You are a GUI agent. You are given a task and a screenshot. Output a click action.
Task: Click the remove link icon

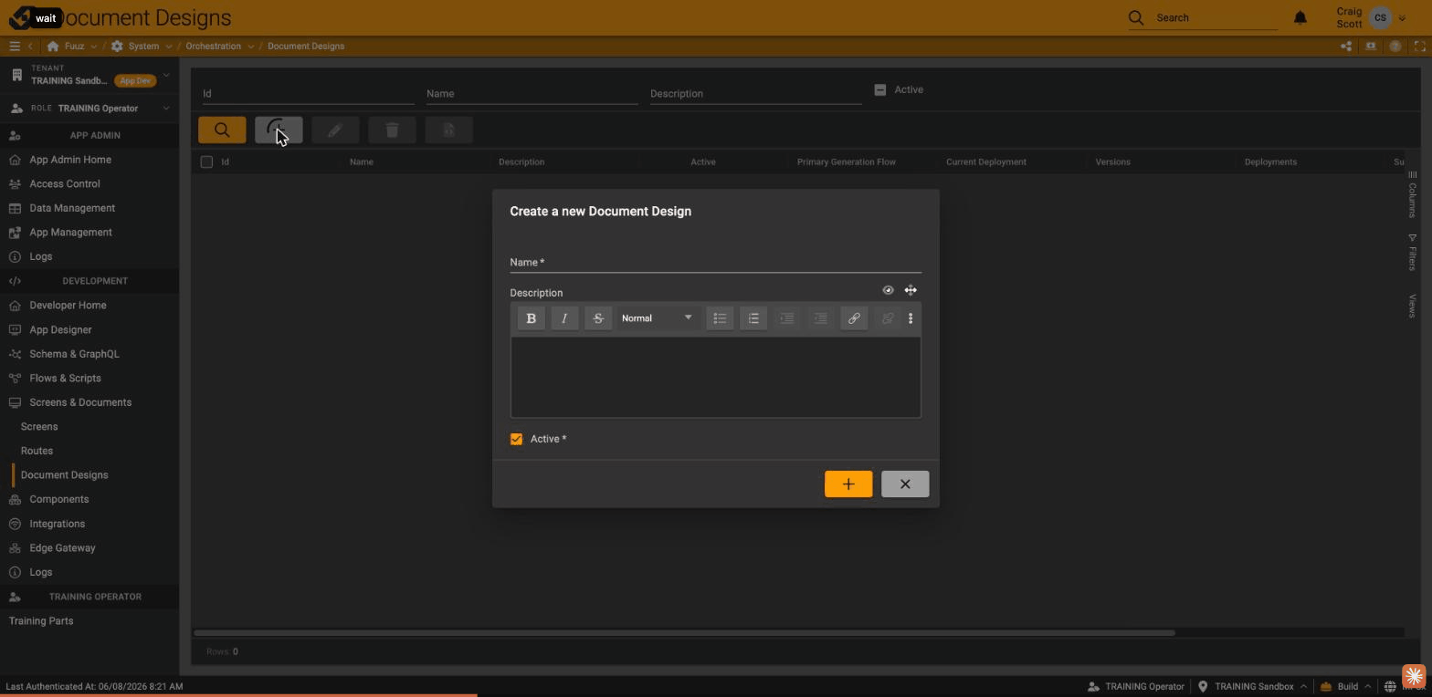887,318
